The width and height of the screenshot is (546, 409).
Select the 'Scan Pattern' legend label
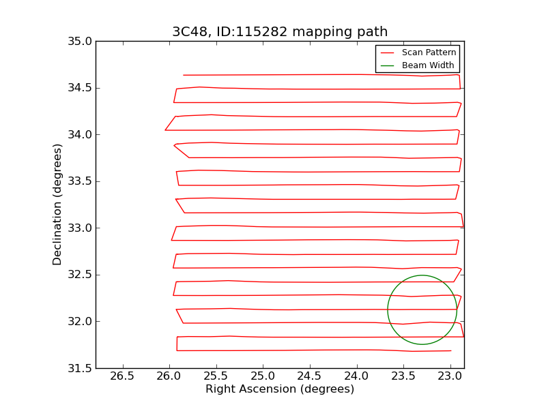(429, 52)
